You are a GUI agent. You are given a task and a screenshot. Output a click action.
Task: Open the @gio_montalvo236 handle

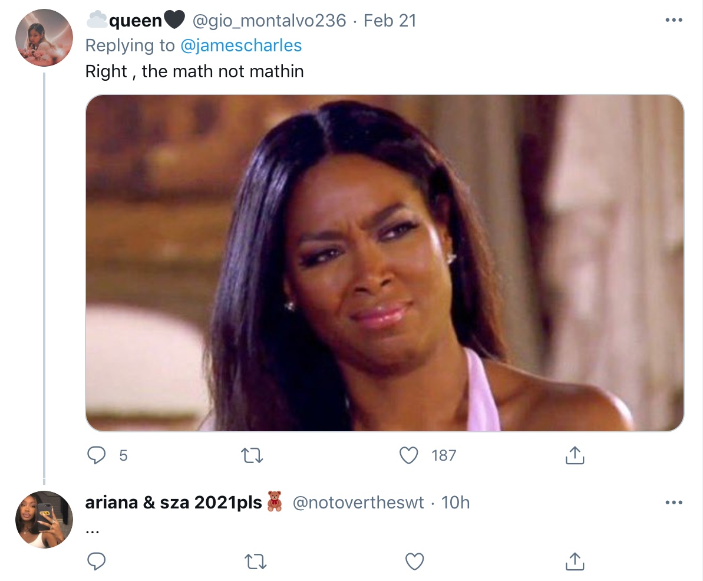tap(269, 21)
